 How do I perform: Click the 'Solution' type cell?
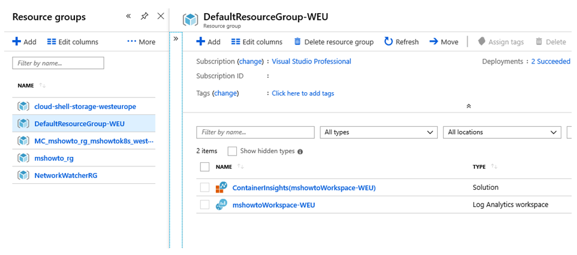[x=485, y=187]
